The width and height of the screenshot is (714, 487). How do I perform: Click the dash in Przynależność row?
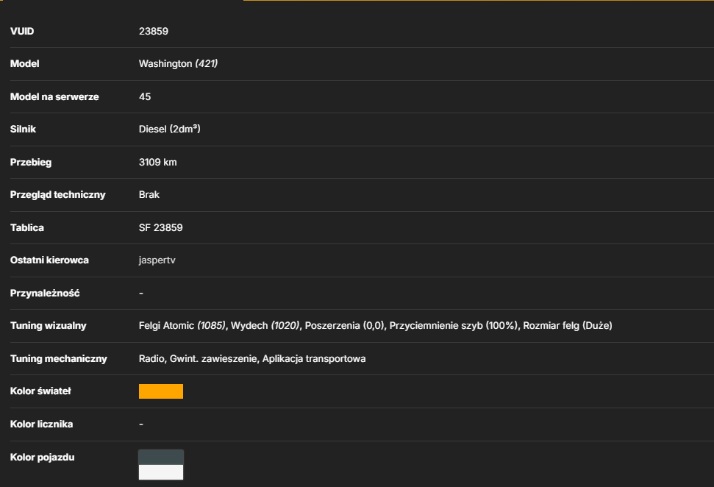tap(141, 293)
